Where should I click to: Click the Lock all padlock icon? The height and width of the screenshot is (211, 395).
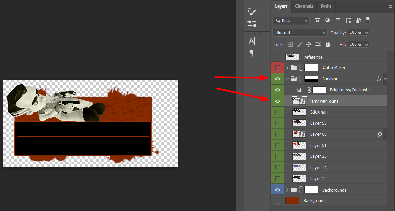[327, 44]
